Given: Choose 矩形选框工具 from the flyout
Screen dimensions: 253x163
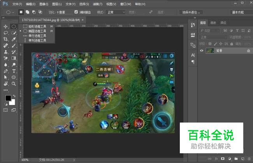Looking at the screenshot, I should pyautogui.click(x=37, y=26).
